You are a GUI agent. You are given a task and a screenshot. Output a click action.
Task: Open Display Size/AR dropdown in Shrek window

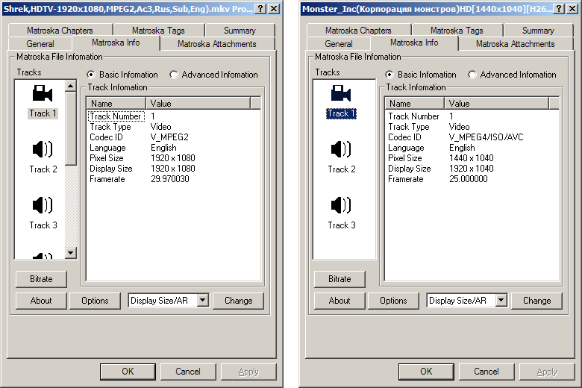click(203, 300)
